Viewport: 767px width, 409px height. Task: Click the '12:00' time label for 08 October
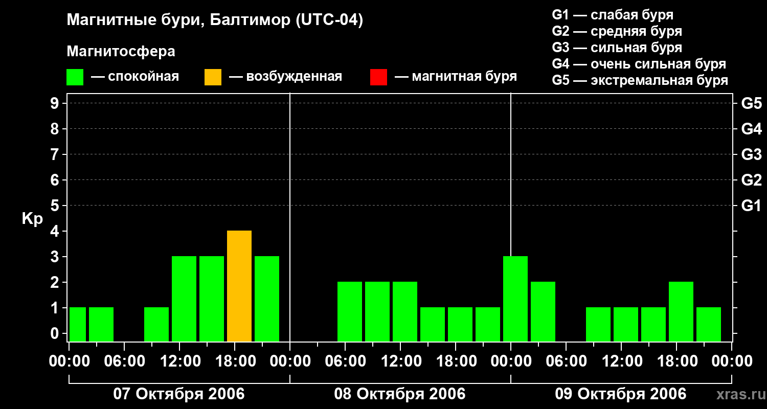(400, 361)
